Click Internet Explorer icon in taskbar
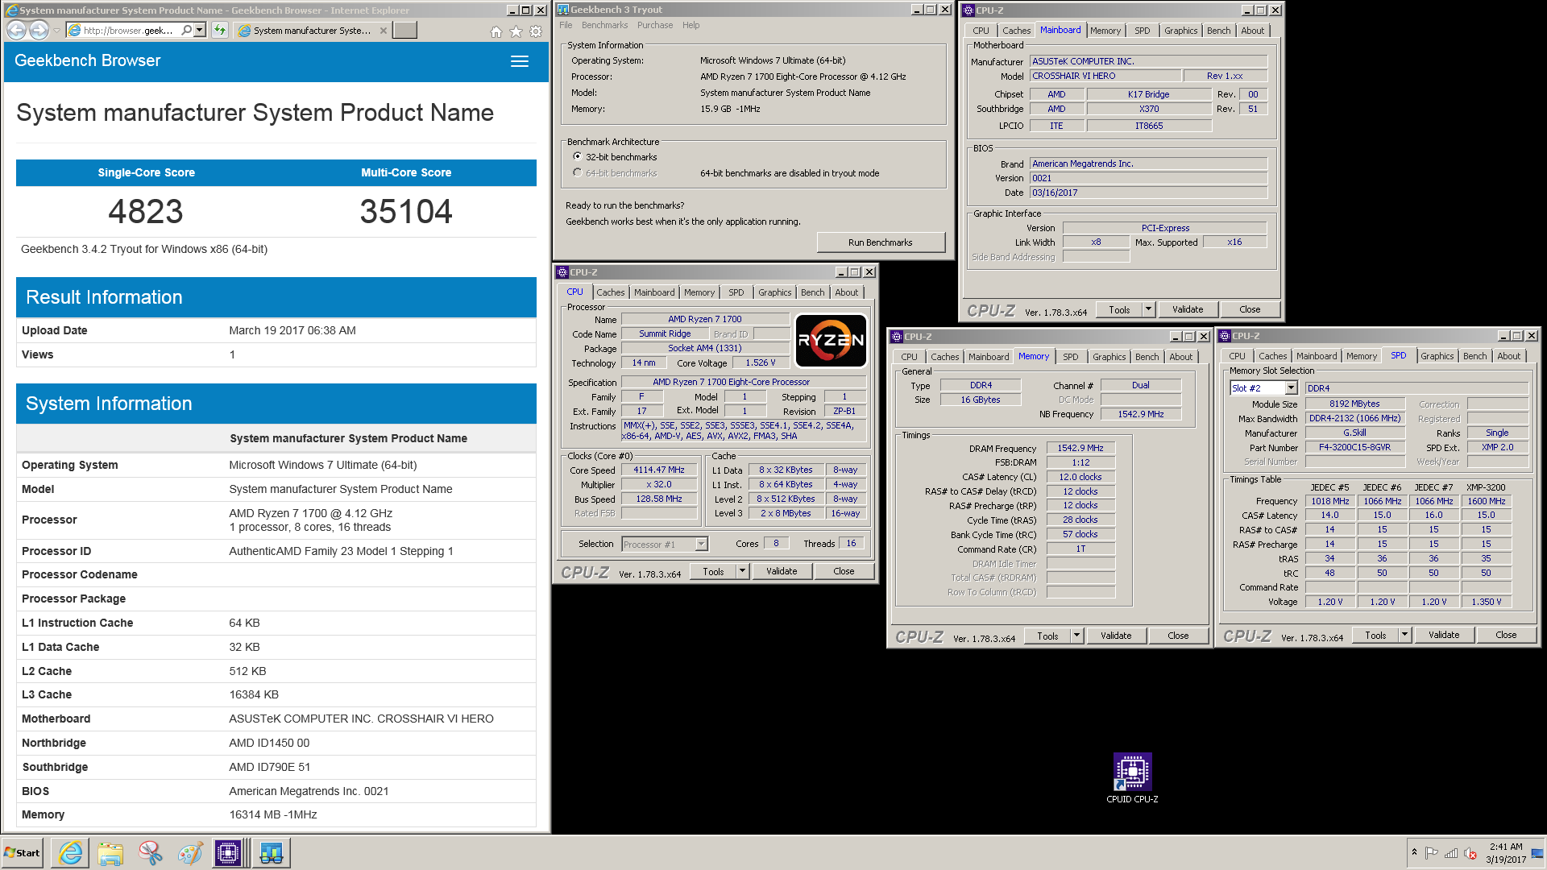This screenshot has height=870, width=1547. click(70, 853)
